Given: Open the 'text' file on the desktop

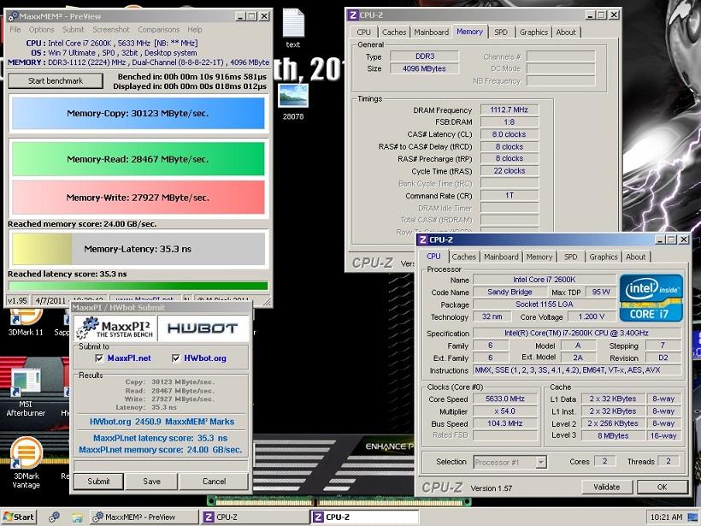Looking at the screenshot, I should point(293,28).
